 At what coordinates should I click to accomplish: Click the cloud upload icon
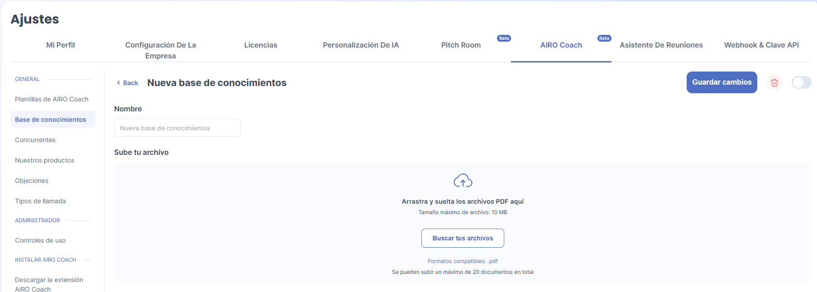(463, 181)
